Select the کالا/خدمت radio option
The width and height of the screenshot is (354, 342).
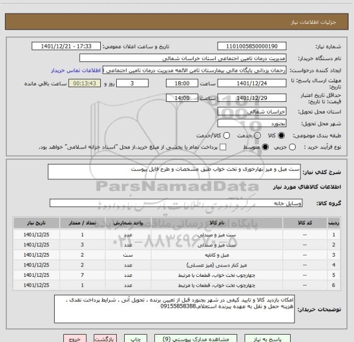point(226,136)
